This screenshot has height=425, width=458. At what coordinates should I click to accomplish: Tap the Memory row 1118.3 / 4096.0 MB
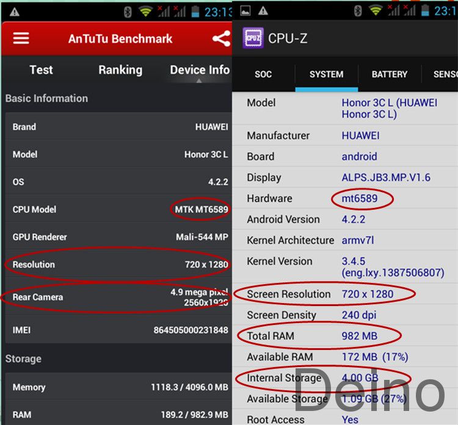(x=118, y=387)
